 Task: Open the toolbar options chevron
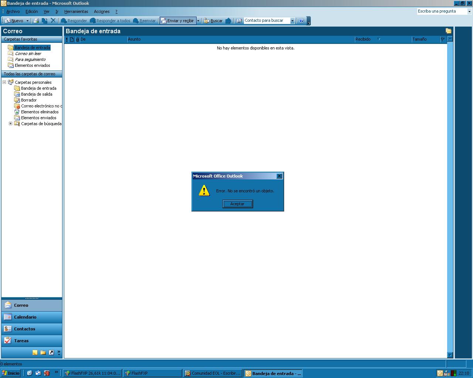(x=309, y=21)
